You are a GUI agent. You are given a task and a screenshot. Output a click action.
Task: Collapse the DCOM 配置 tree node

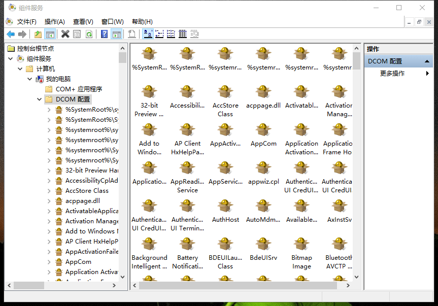tap(40, 99)
